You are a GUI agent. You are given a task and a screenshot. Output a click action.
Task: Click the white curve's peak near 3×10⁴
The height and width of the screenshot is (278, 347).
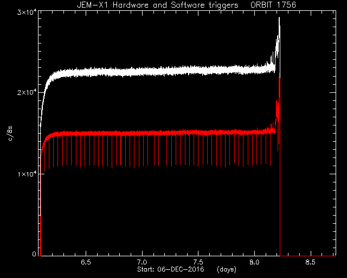click(x=279, y=18)
